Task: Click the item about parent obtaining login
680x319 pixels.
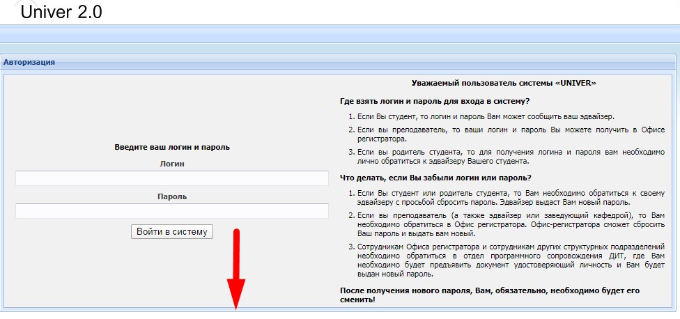Action: (509, 156)
